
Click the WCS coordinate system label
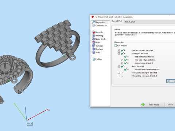30,124
